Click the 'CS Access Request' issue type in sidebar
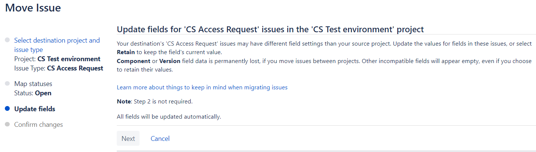Viewport: 536px width, 152px height. [x=75, y=68]
